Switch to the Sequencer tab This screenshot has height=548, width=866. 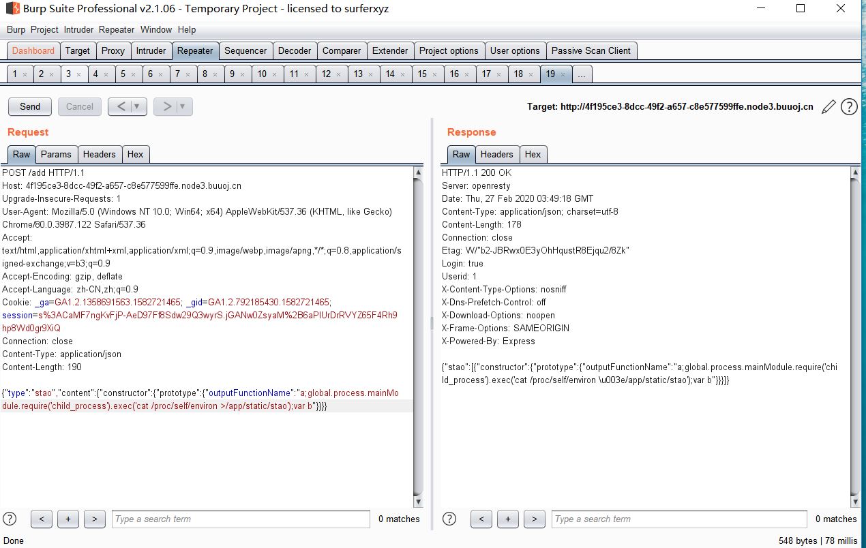coord(245,50)
